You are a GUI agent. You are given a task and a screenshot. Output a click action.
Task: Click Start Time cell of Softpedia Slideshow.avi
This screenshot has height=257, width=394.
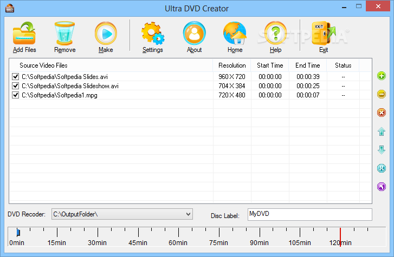coord(270,86)
